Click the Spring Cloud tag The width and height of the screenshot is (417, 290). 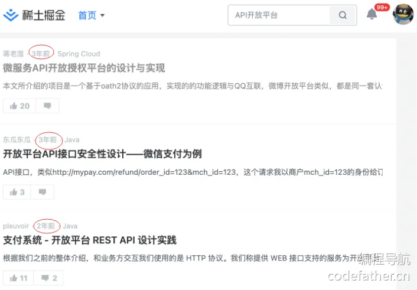click(x=79, y=54)
